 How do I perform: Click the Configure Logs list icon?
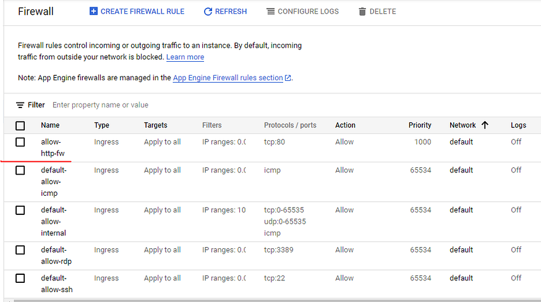(271, 12)
